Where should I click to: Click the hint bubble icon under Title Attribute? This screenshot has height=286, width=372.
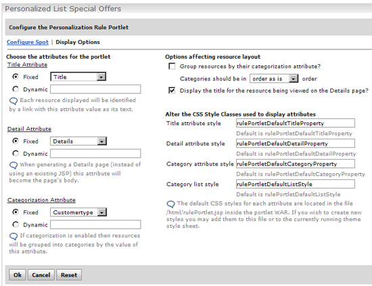click(14, 101)
